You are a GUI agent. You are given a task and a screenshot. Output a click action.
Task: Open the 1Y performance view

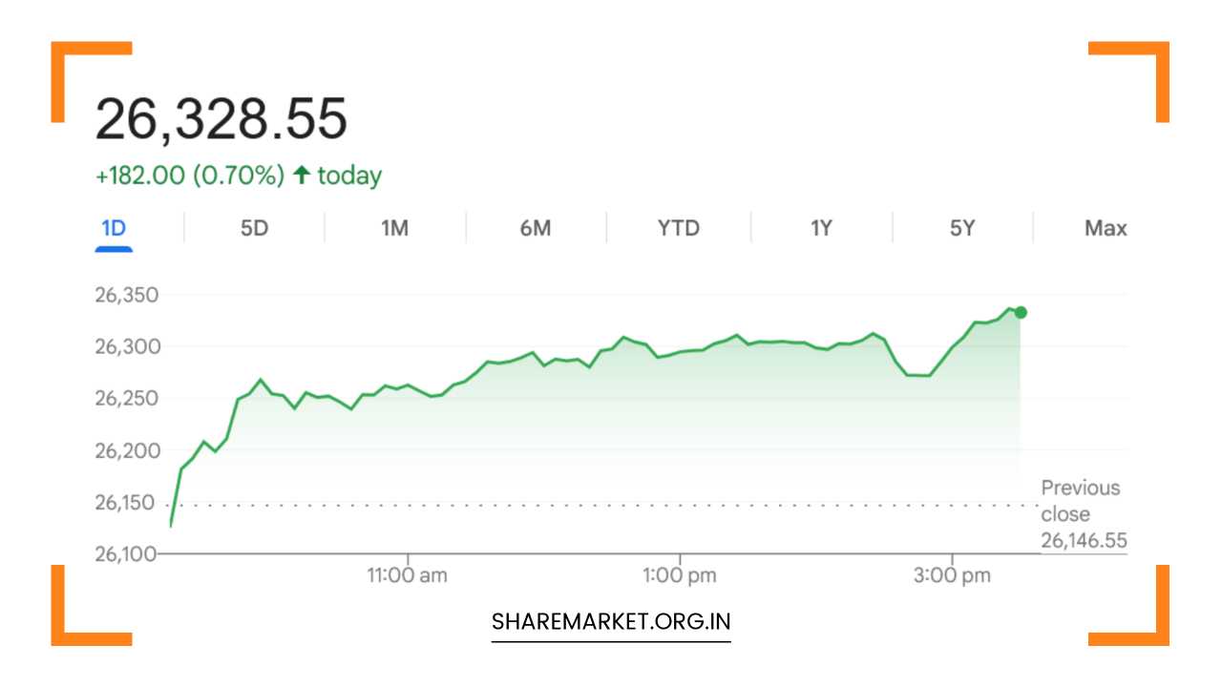point(819,228)
